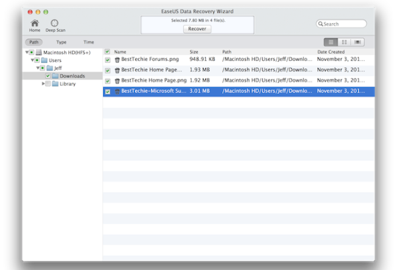Click path cell of BestTechie Forums.png row
Screen dimensions: 397x270
point(267,60)
